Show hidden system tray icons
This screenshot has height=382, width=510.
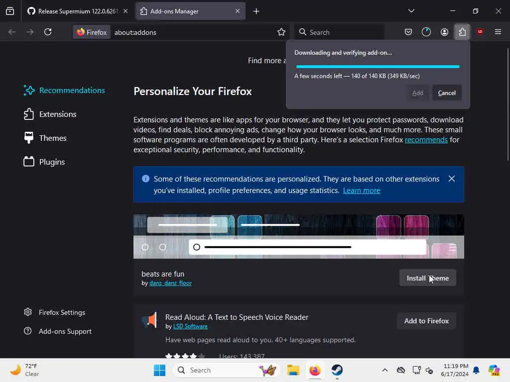point(385,370)
